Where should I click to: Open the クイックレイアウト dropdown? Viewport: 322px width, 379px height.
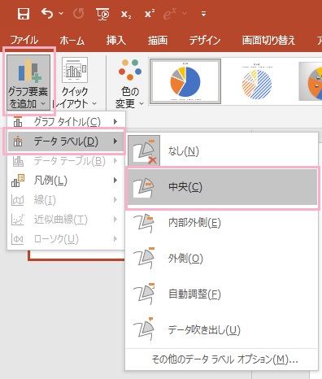point(75,82)
